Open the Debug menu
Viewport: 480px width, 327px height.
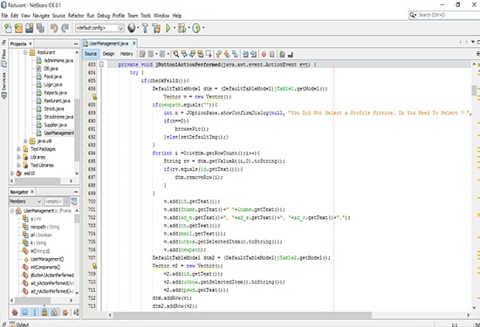(103, 16)
